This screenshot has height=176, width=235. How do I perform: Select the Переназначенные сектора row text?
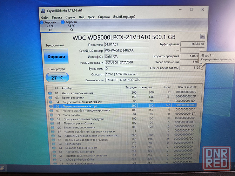pos(80,106)
